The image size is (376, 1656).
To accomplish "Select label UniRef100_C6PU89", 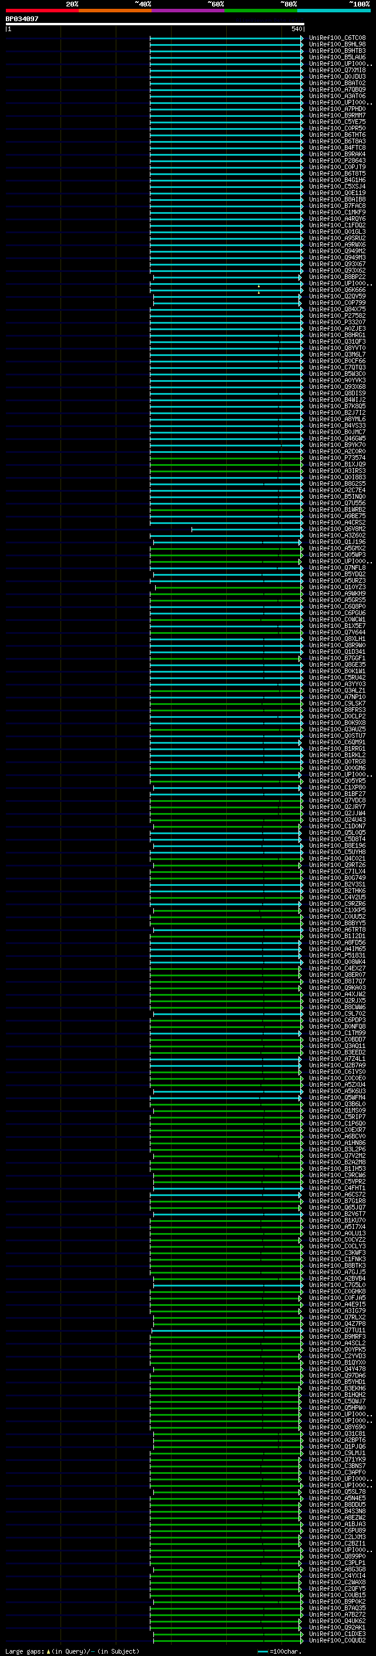I will click(x=337, y=1530).
